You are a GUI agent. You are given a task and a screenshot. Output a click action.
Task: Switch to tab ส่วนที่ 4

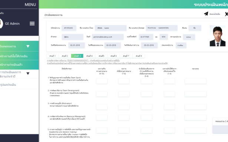[x=89, y=56]
